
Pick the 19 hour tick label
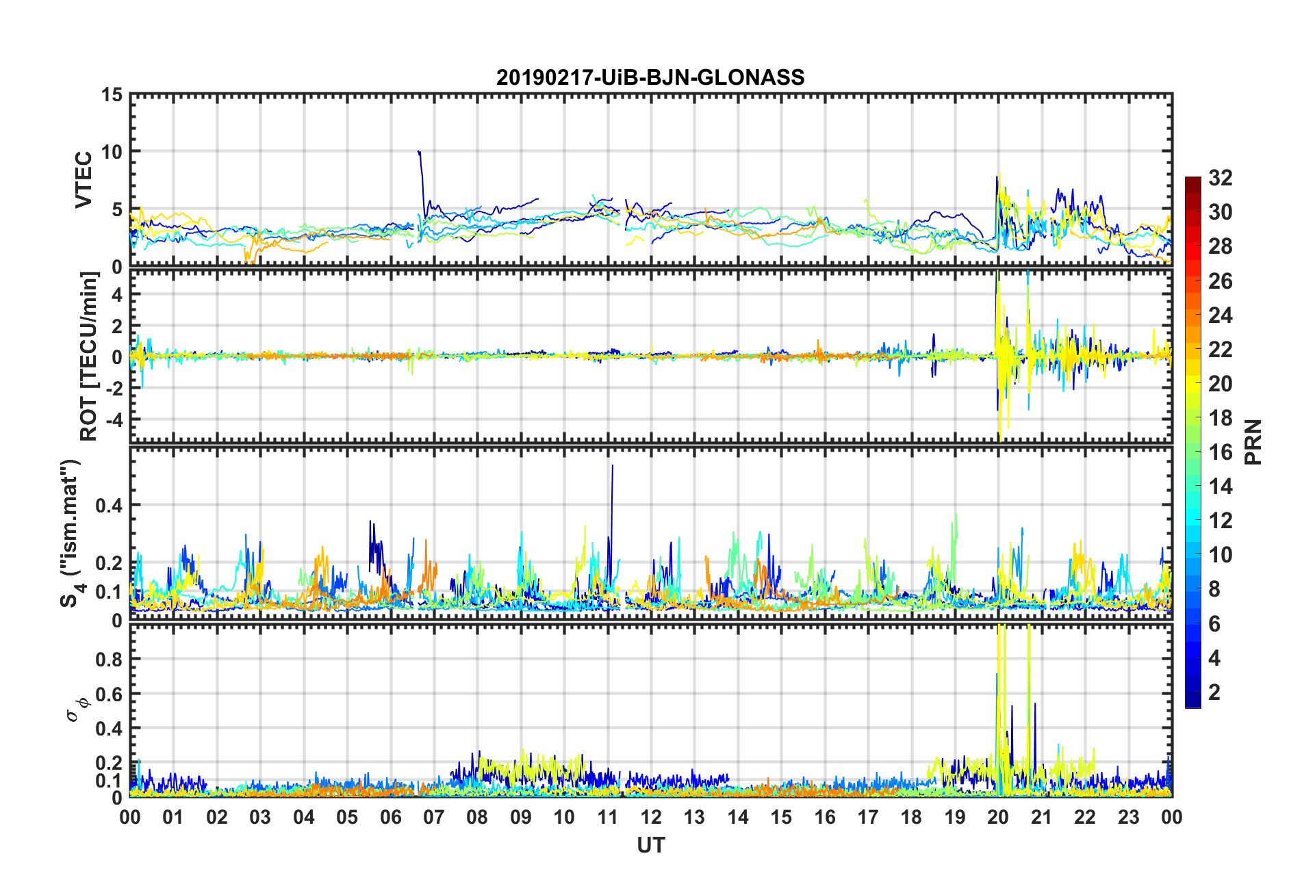pyautogui.click(x=955, y=817)
